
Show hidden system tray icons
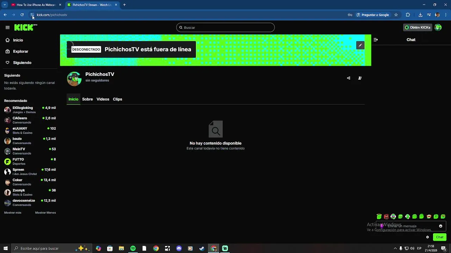[x=395, y=248]
